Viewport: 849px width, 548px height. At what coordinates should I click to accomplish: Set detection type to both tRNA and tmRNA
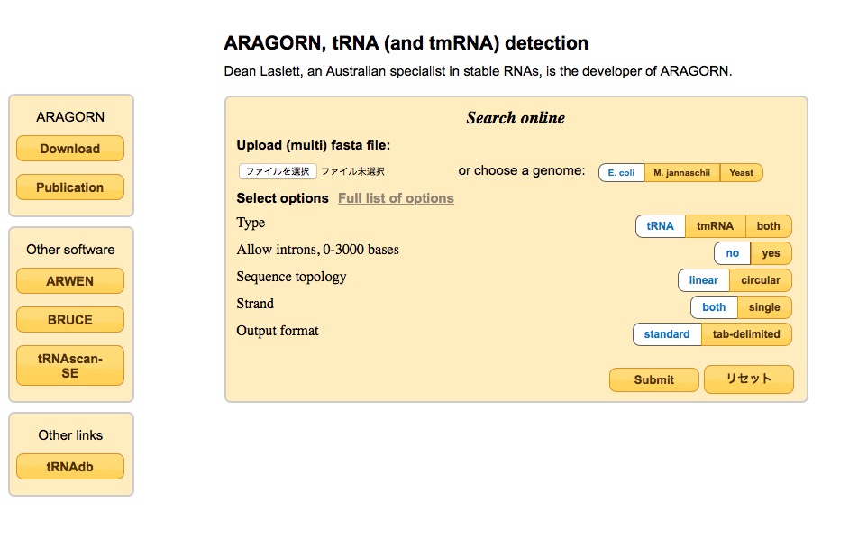[x=768, y=226]
